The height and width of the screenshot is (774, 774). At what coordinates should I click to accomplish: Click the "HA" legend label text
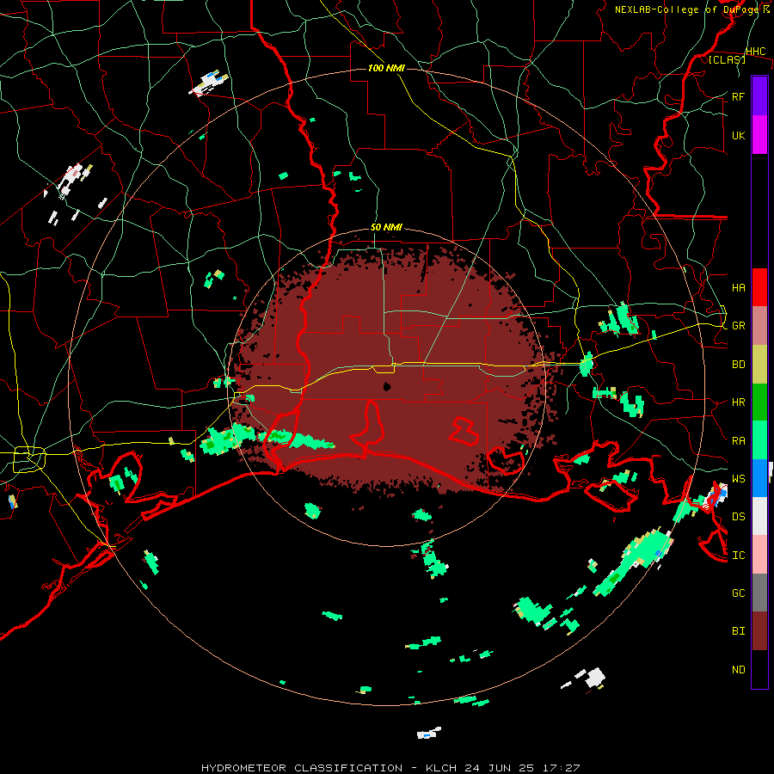pyautogui.click(x=738, y=287)
